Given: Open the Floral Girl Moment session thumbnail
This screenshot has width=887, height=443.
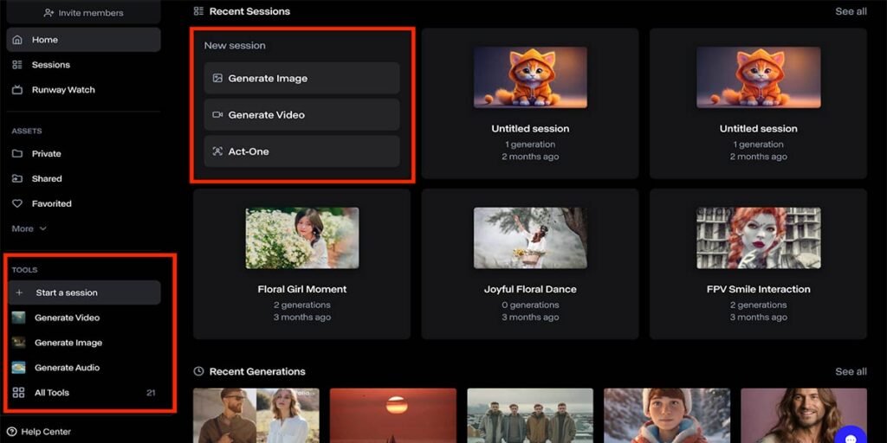Looking at the screenshot, I should (x=302, y=238).
